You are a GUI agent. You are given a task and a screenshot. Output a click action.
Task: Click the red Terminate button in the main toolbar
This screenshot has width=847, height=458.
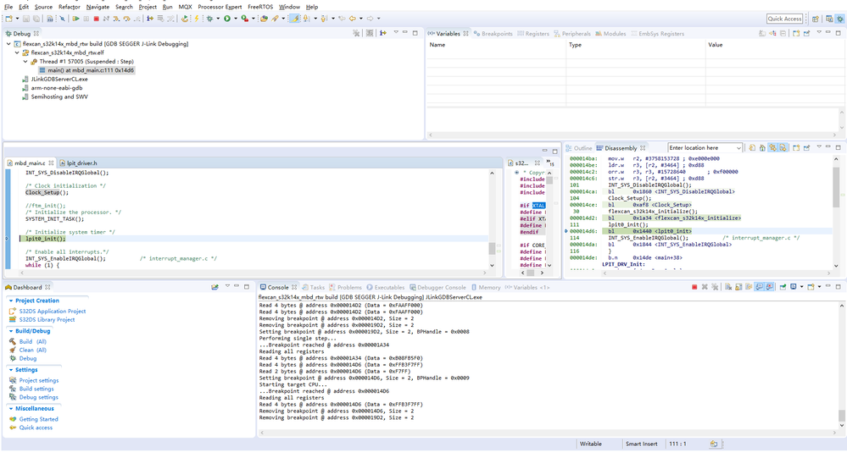[x=96, y=19]
